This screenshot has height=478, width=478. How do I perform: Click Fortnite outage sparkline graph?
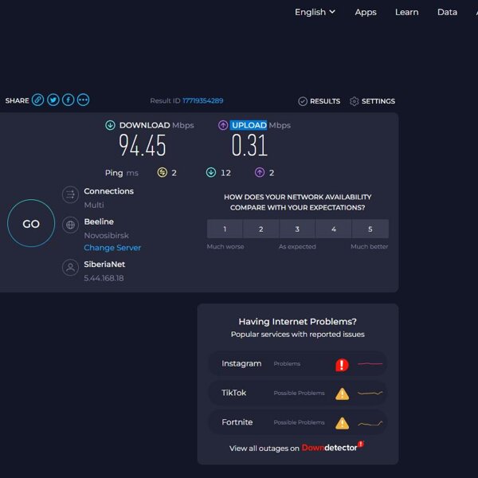click(x=370, y=423)
